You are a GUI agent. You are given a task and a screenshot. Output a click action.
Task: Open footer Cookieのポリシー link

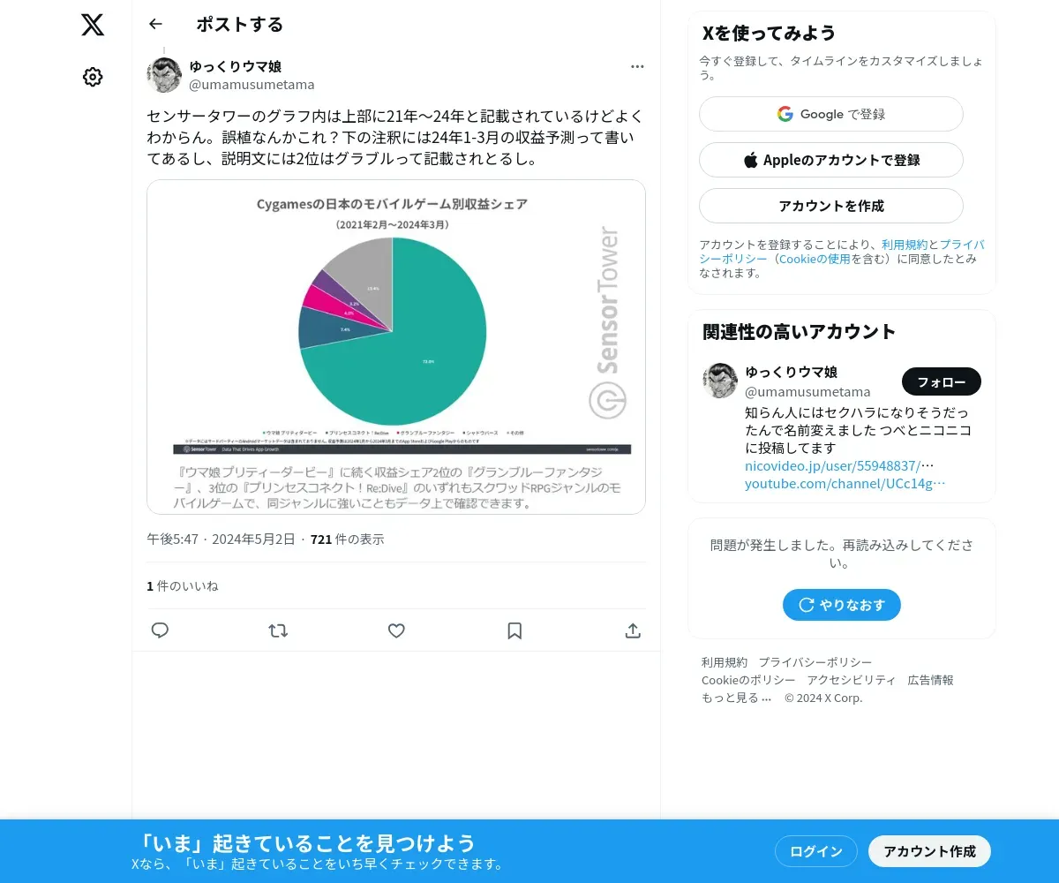[748, 680]
